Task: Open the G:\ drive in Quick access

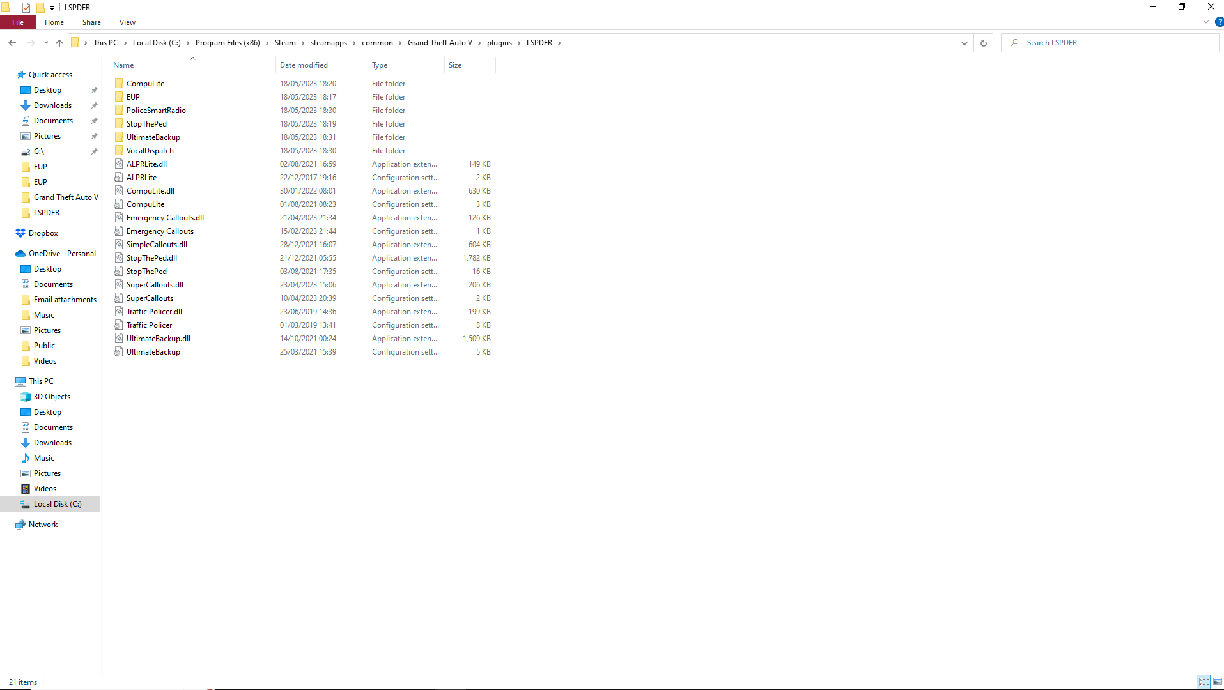Action: [x=38, y=151]
